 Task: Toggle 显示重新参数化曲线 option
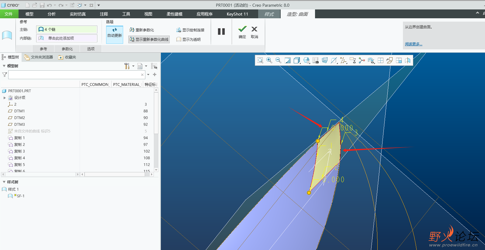click(149, 39)
